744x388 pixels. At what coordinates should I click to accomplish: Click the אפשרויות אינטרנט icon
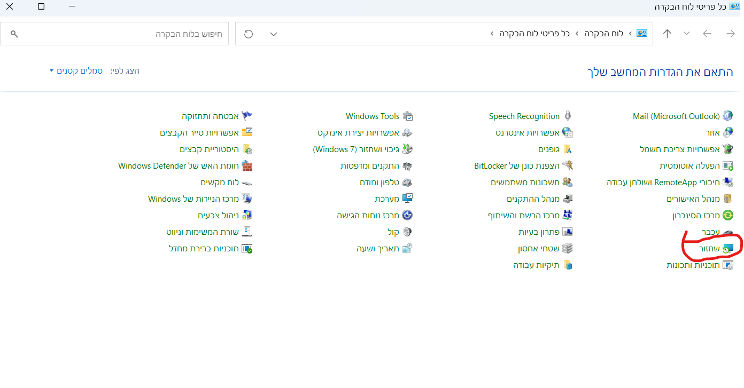[x=568, y=133]
